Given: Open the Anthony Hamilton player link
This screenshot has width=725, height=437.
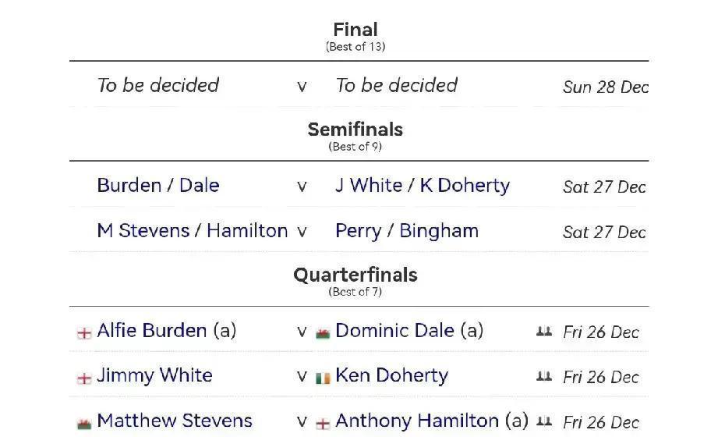Looking at the screenshot, I should click(416, 421).
